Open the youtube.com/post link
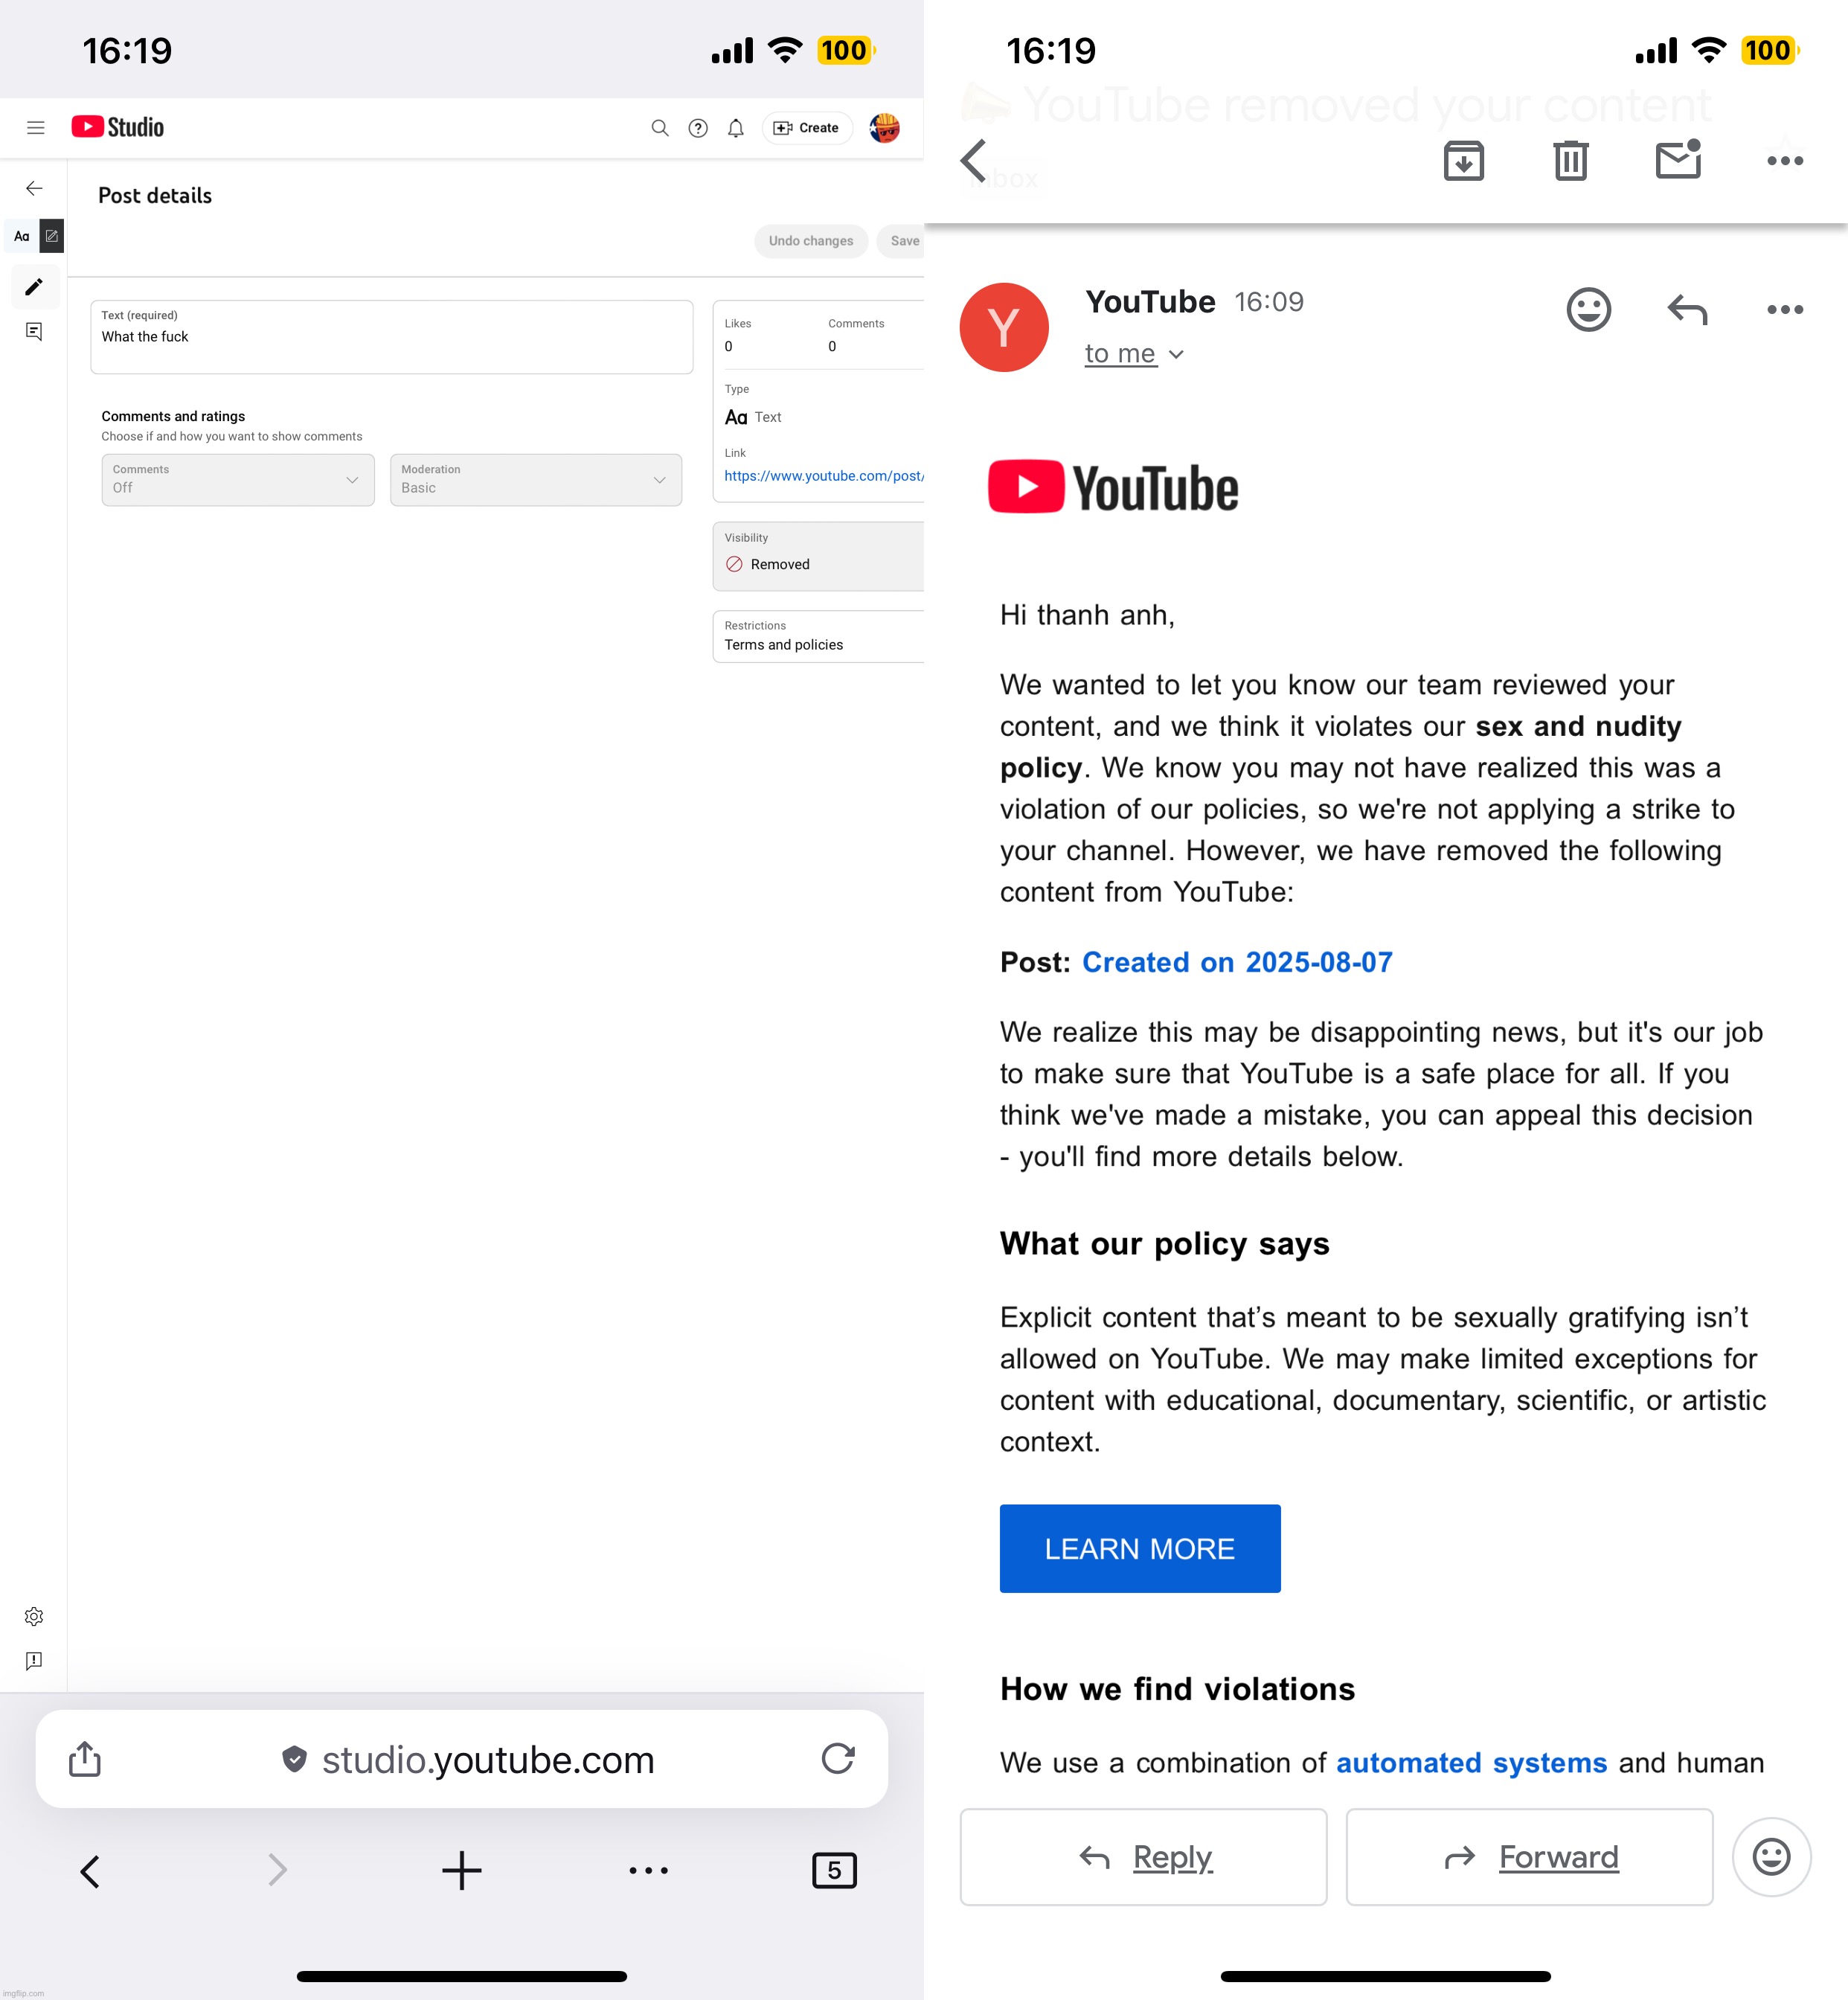Viewport: 1848px width, 2000px height. pos(824,476)
